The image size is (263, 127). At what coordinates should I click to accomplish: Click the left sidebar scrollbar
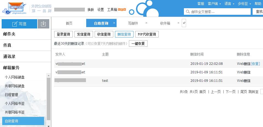[x=49, y=99]
